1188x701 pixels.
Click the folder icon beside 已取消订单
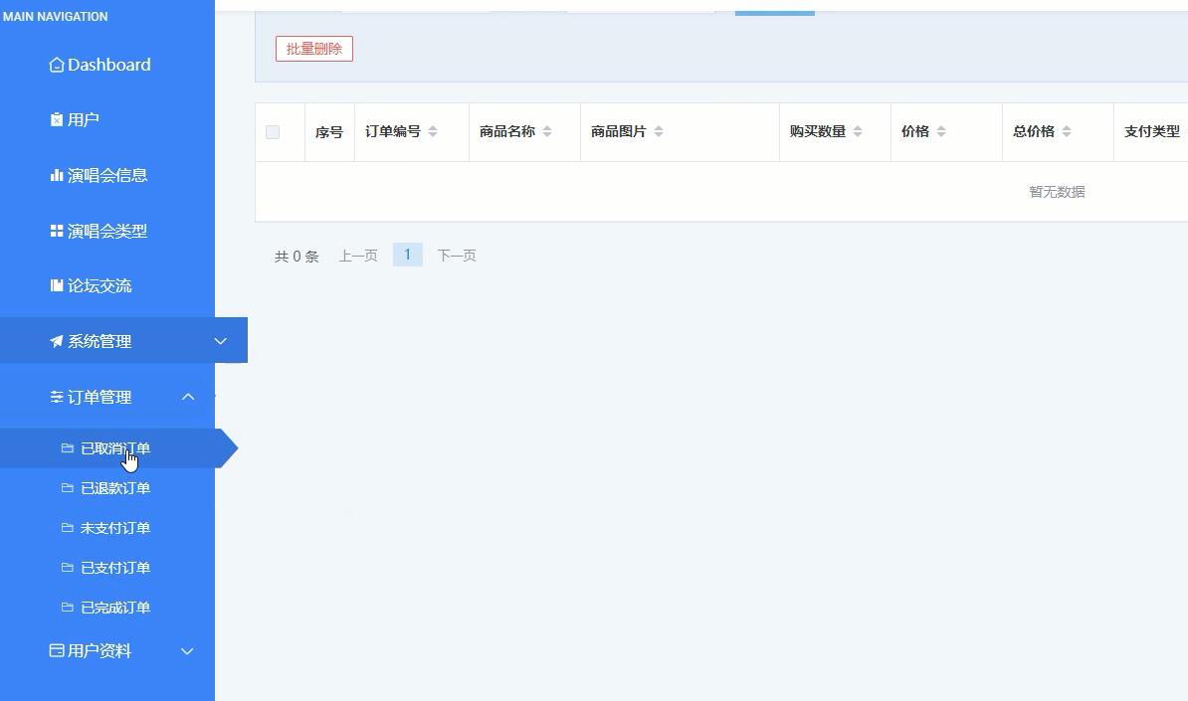[68, 448]
